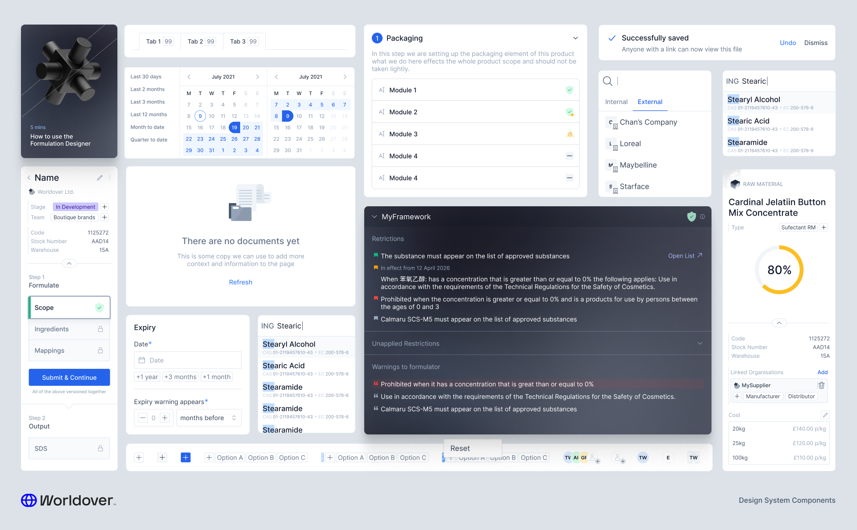
Task: Click the Scope step with green shield
Action: click(x=69, y=308)
